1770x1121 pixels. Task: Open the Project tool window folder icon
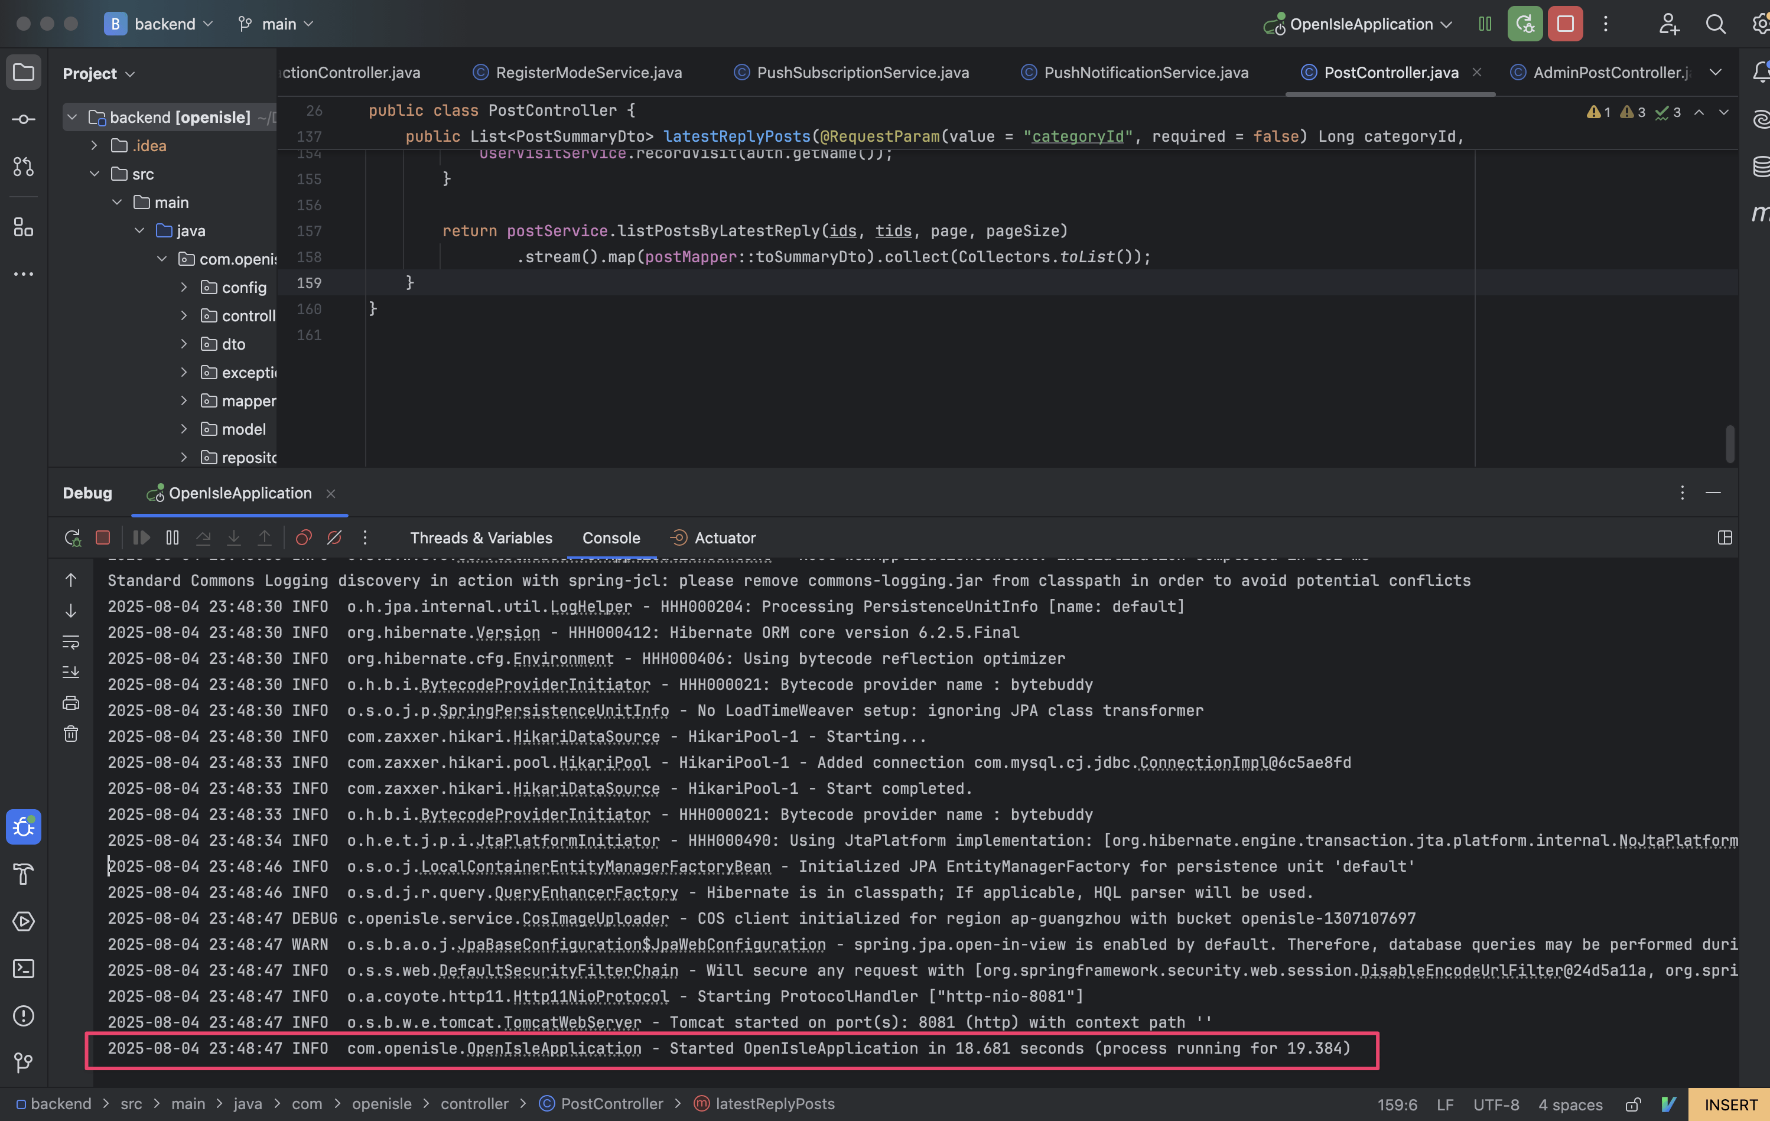[24, 72]
